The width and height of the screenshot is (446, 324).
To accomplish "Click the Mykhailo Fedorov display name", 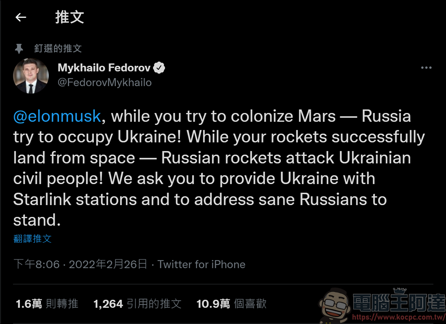I will 104,68.
